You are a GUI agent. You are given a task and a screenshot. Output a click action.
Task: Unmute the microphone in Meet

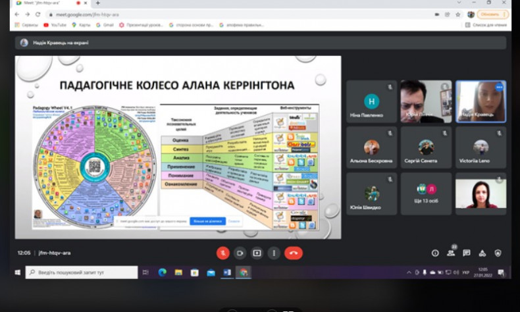223,253
